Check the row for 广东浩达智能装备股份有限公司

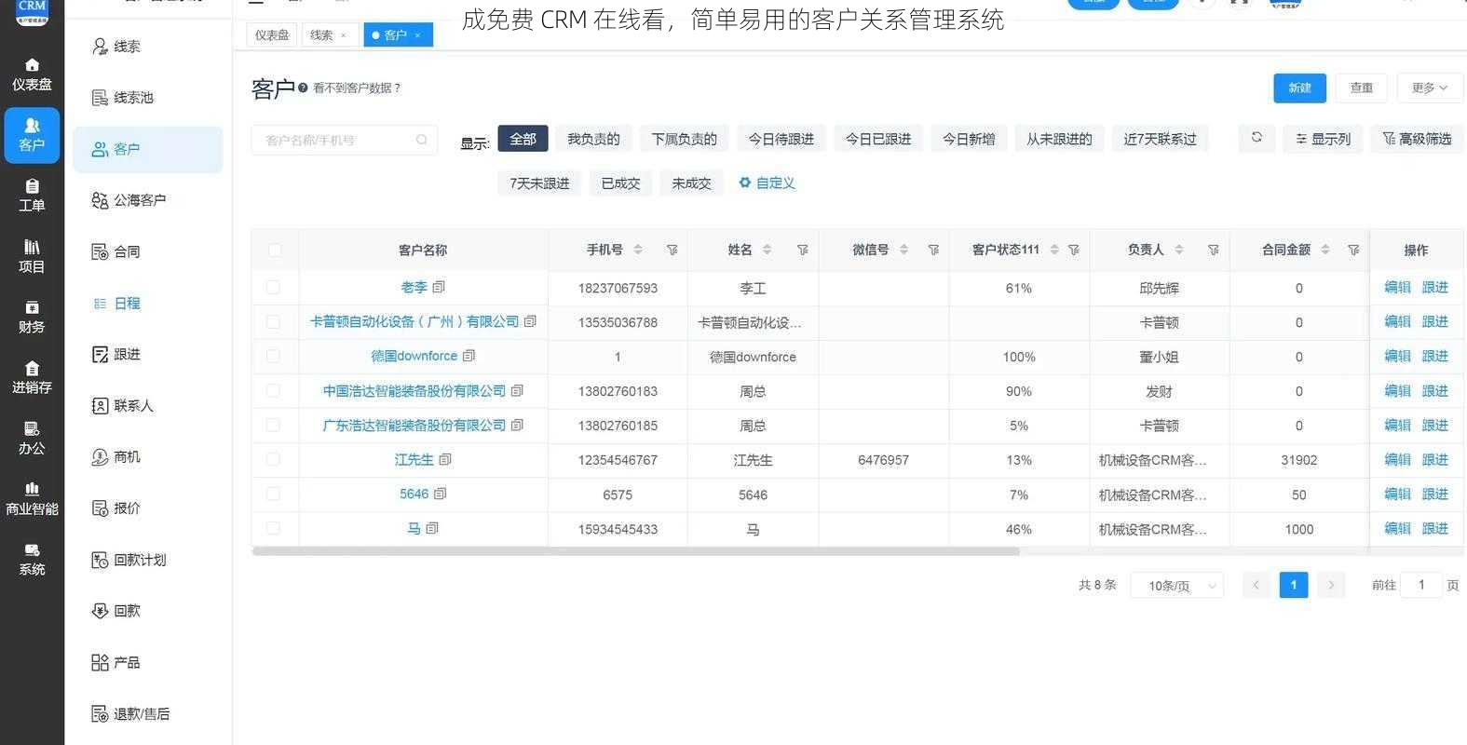(273, 425)
